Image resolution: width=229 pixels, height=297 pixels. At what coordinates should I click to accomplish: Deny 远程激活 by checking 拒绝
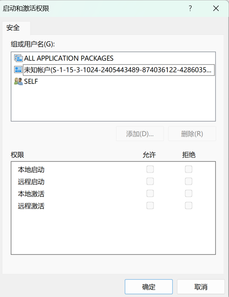tap(188, 206)
